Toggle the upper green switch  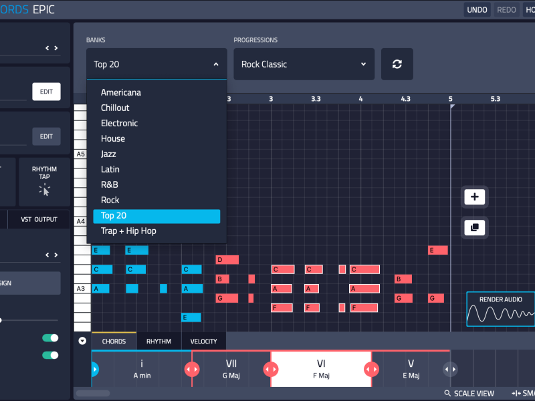coord(50,338)
